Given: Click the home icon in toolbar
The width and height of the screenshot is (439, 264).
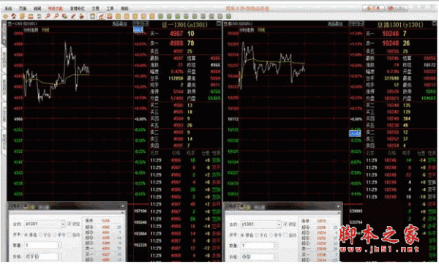Looking at the screenshot, I should (14, 16).
